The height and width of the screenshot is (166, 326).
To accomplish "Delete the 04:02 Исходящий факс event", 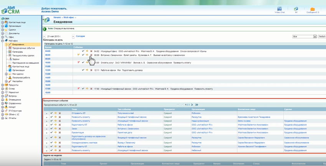I will click(91, 51).
